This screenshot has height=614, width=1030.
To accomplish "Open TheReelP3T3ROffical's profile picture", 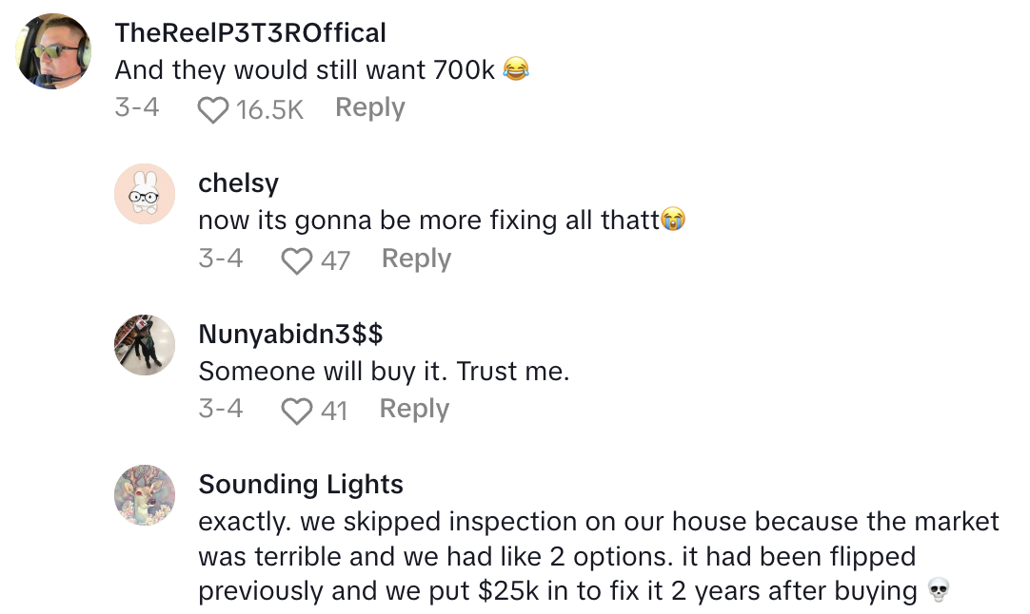I will click(x=53, y=51).
